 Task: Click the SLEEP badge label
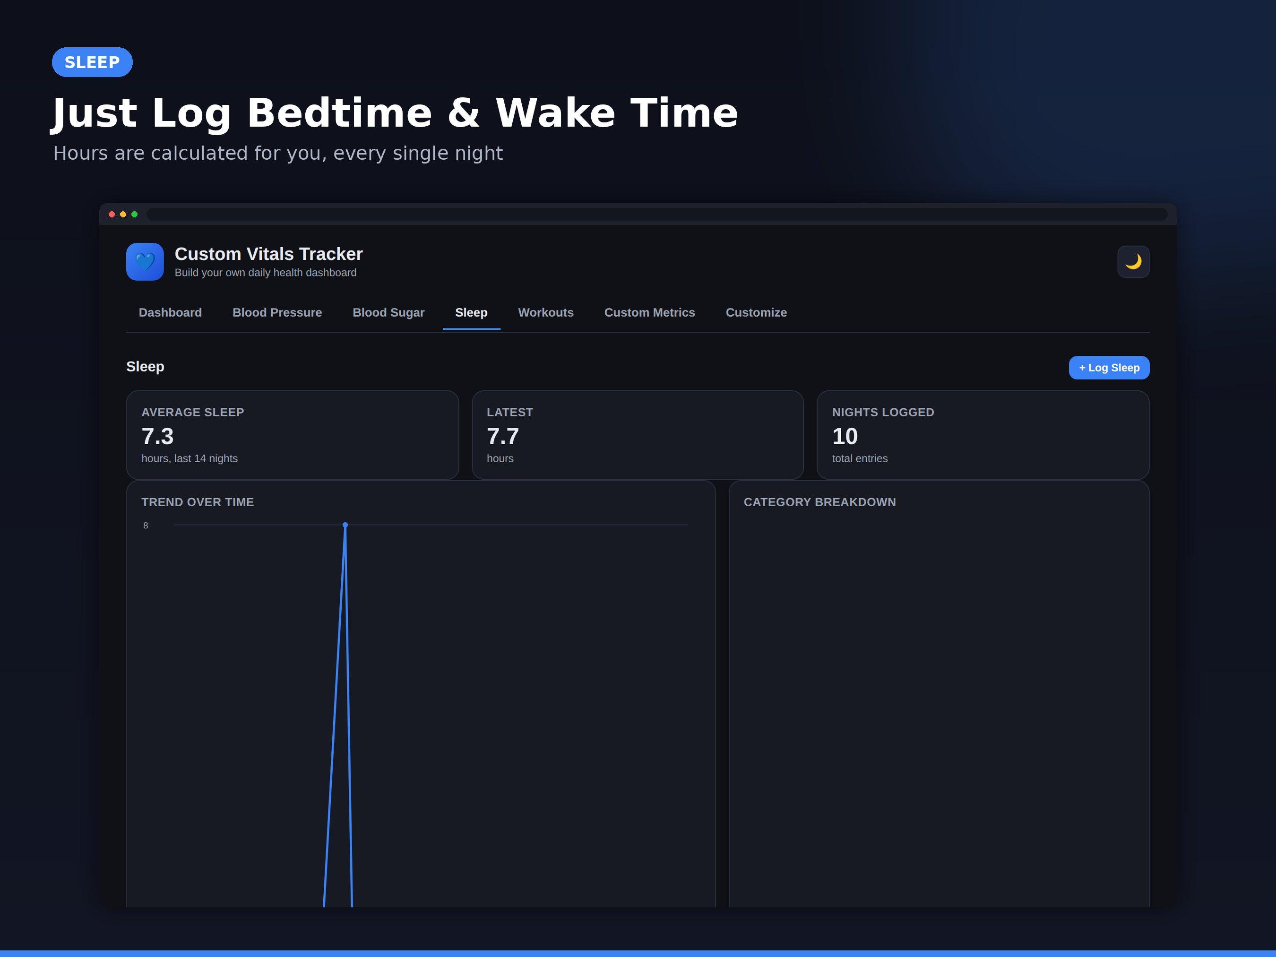click(x=92, y=62)
